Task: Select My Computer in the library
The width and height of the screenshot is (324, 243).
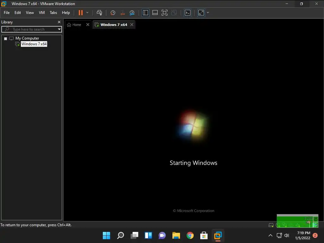Action: point(27,38)
